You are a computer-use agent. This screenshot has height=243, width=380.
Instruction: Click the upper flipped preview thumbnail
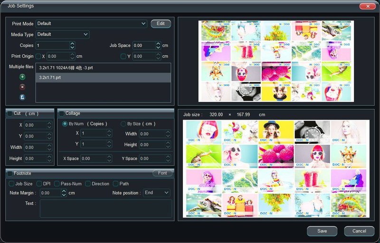[276, 61]
